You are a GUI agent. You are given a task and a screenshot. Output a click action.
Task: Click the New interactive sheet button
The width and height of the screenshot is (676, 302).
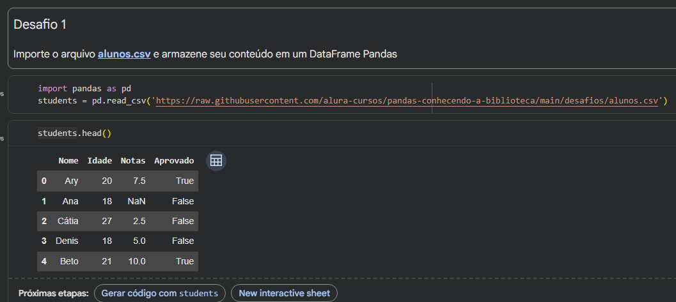point(284,294)
